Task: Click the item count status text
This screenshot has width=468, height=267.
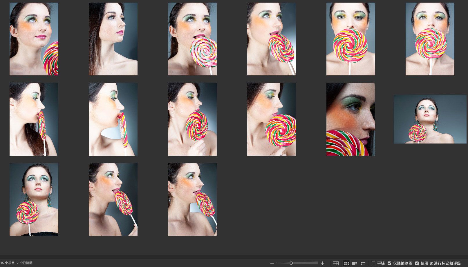Action: (17, 263)
